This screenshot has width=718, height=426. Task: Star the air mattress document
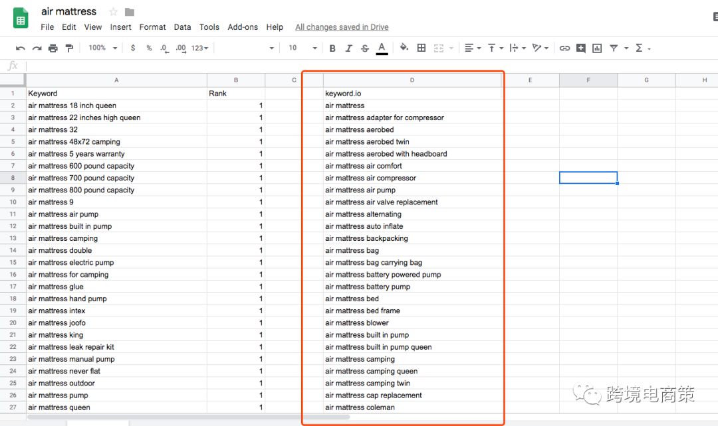[113, 12]
